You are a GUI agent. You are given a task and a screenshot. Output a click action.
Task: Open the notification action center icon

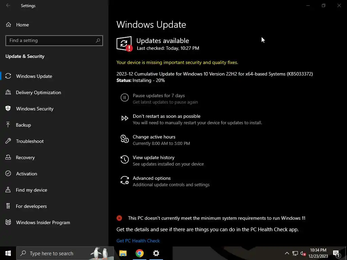[336, 253]
